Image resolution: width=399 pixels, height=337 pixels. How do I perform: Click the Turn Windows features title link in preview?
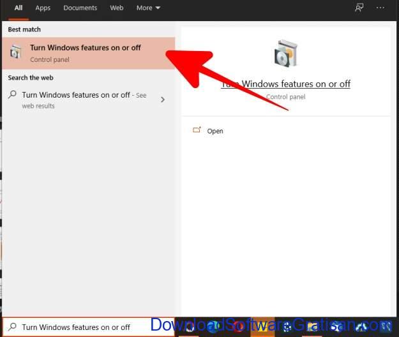tap(286, 84)
